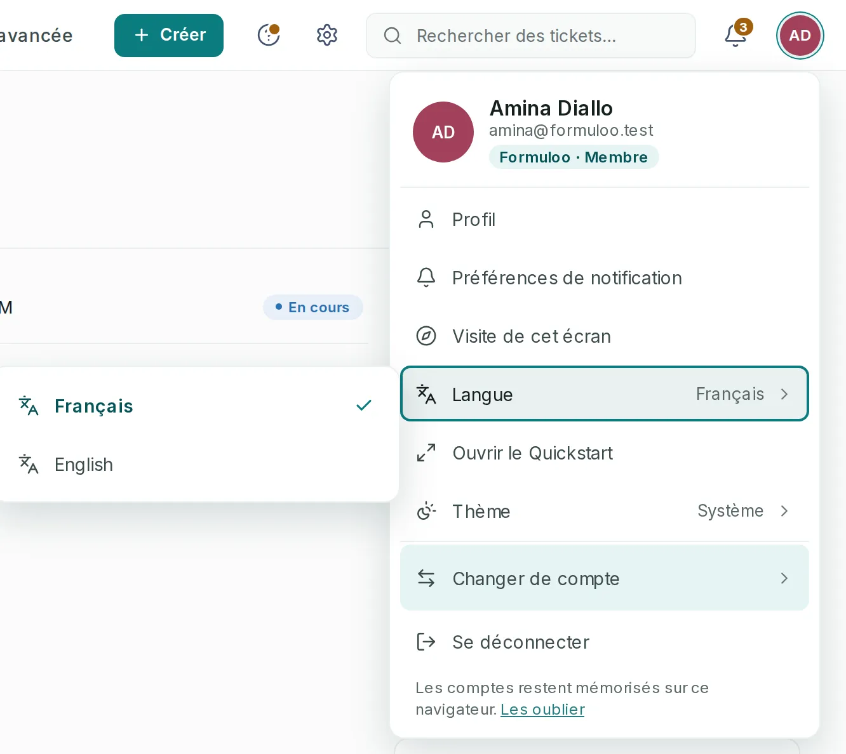Open the Profil menu entry
The height and width of the screenshot is (754, 846).
[605, 220]
